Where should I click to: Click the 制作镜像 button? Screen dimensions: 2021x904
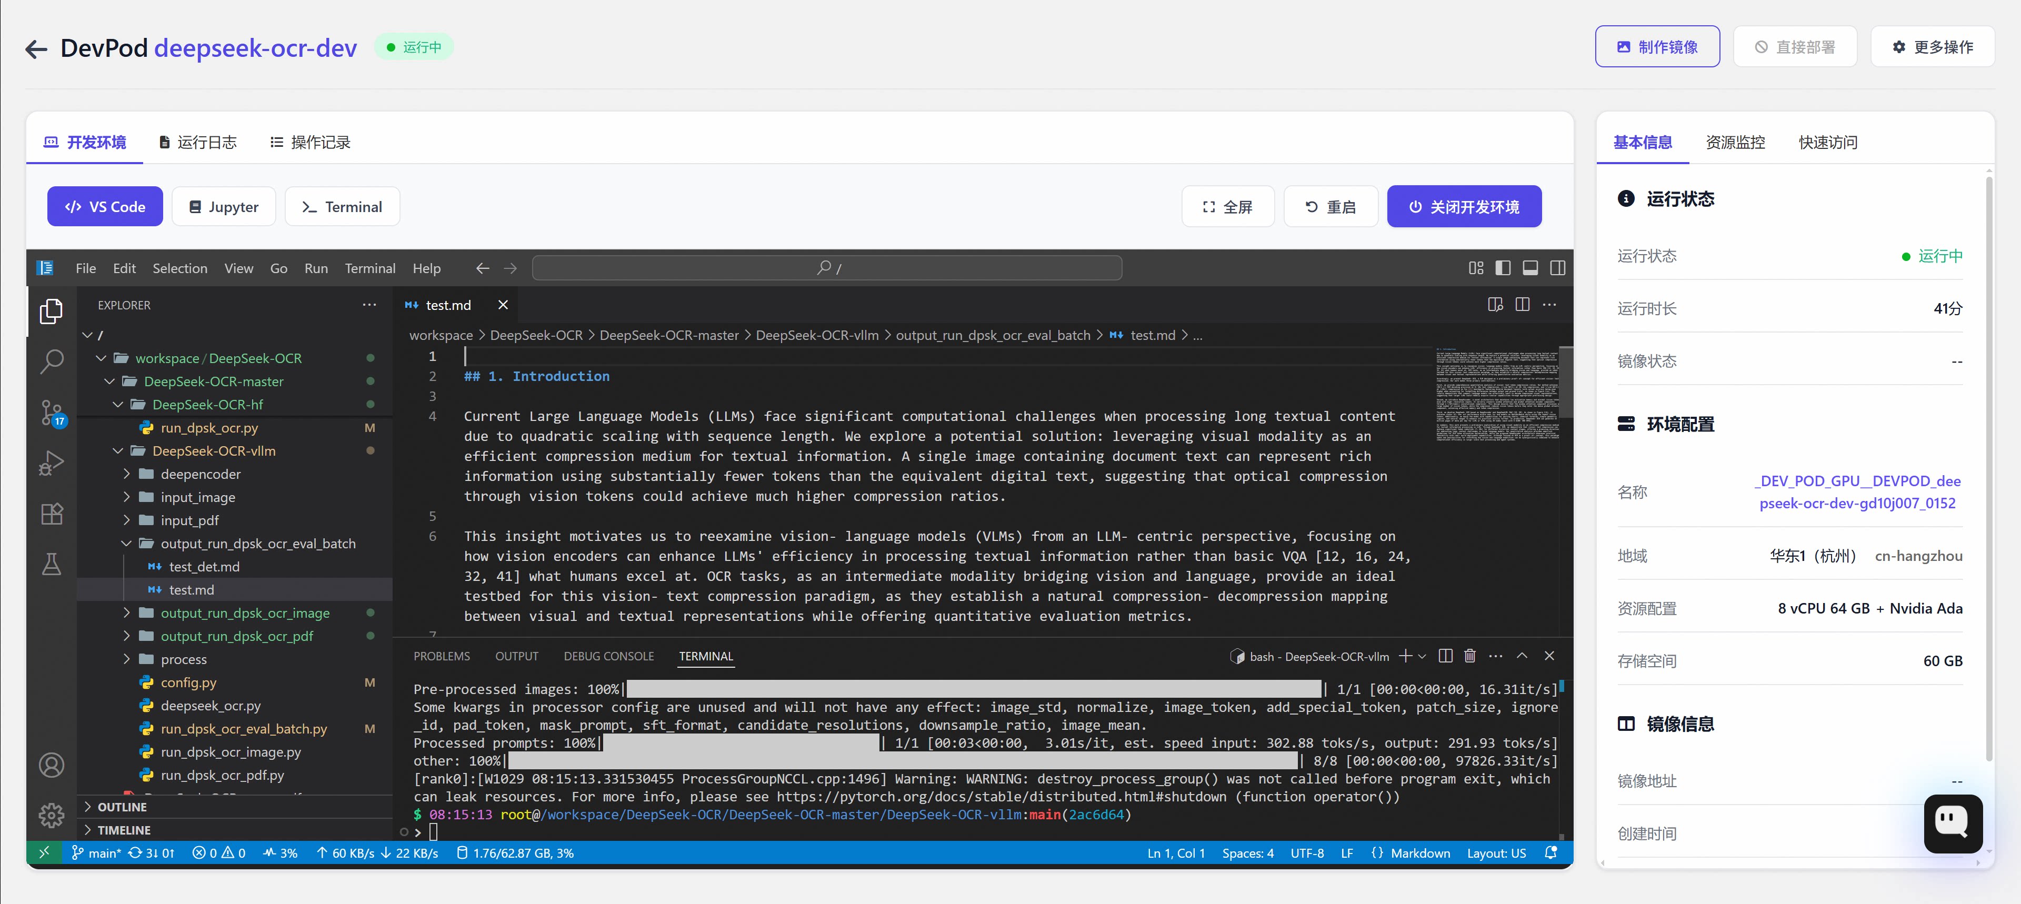1657,47
